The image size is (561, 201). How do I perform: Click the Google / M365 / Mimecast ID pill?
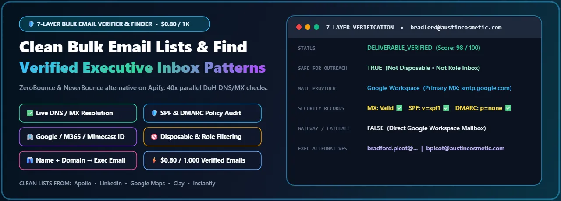point(78,137)
